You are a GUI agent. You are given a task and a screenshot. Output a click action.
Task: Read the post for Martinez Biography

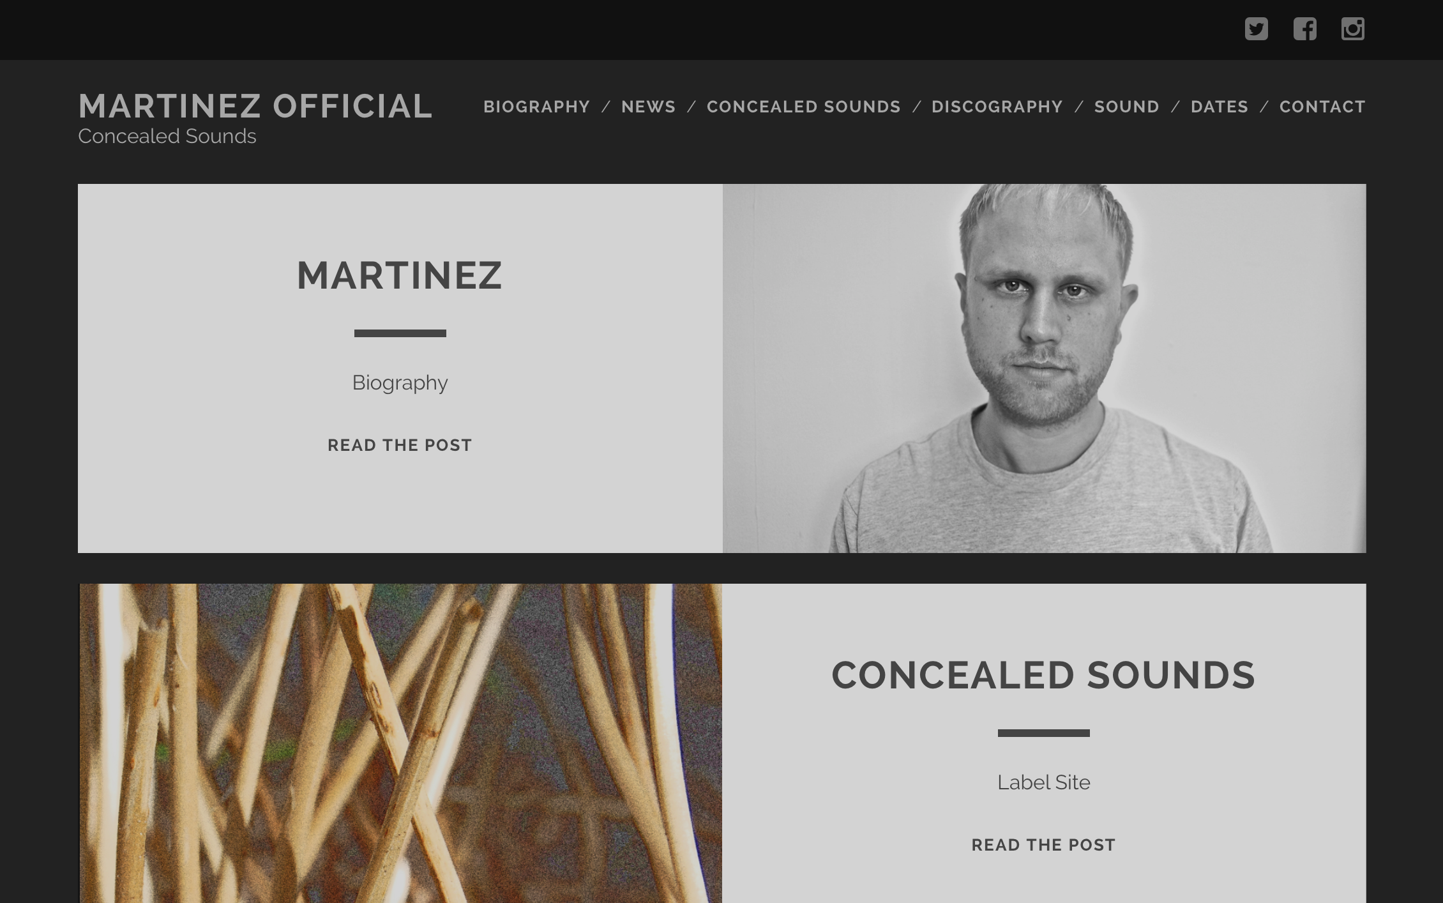(x=400, y=445)
